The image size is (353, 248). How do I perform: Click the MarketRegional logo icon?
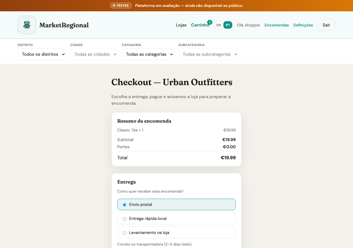pyautogui.click(x=27, y=25)
